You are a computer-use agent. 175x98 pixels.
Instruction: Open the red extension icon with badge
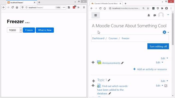tap(74, 7)
